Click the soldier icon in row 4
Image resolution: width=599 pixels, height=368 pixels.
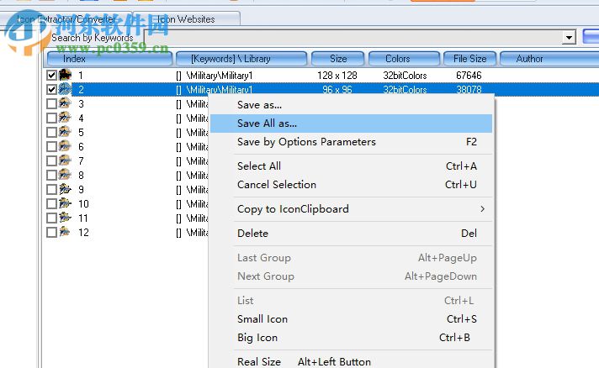point(65,118)
